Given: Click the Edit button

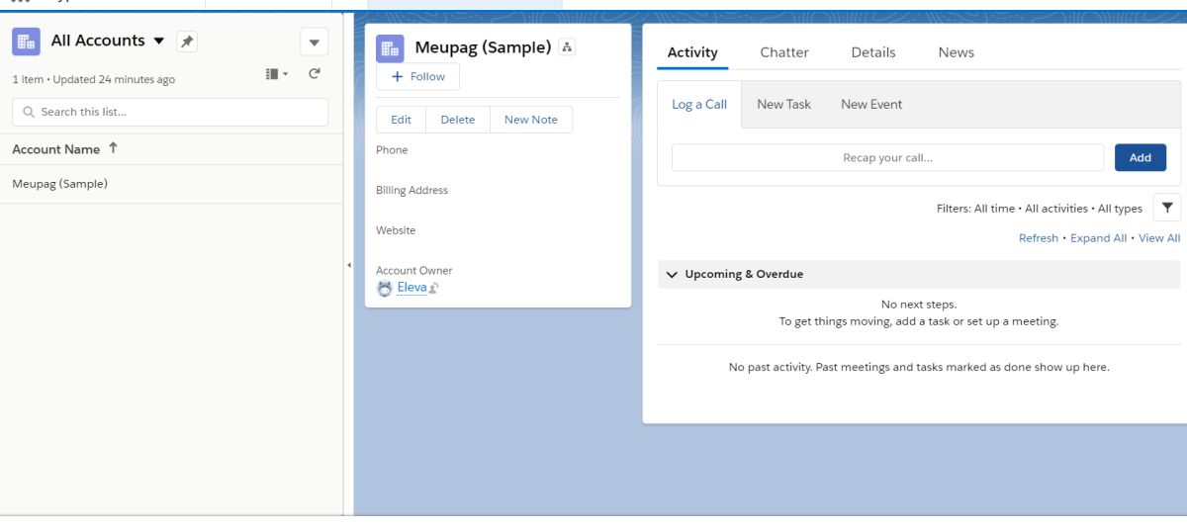Looking at the screenshot, I should [x=401, y=120].
